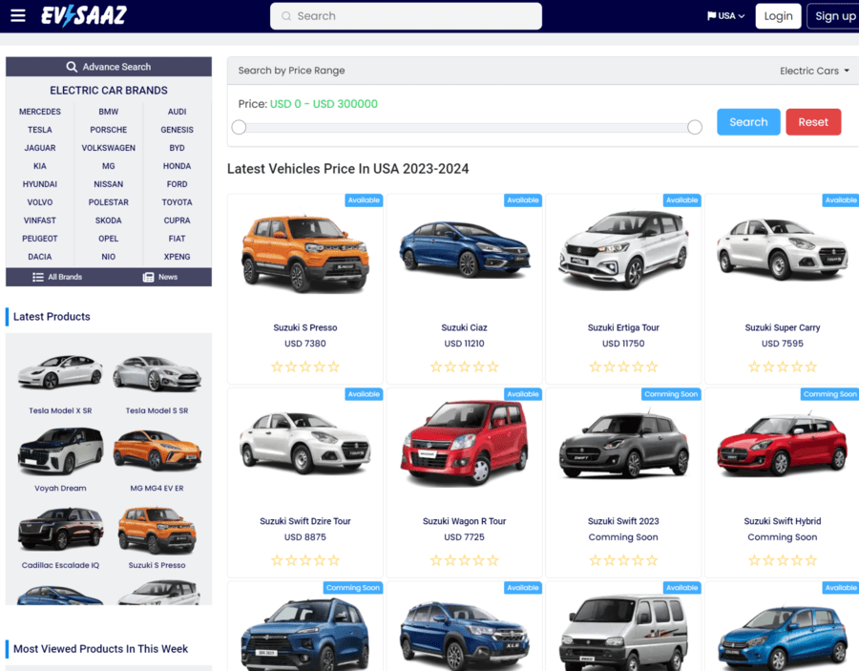Click the minimum price slider handle
This screenshot has height=671, width=859.
click(x=239, y=127)
